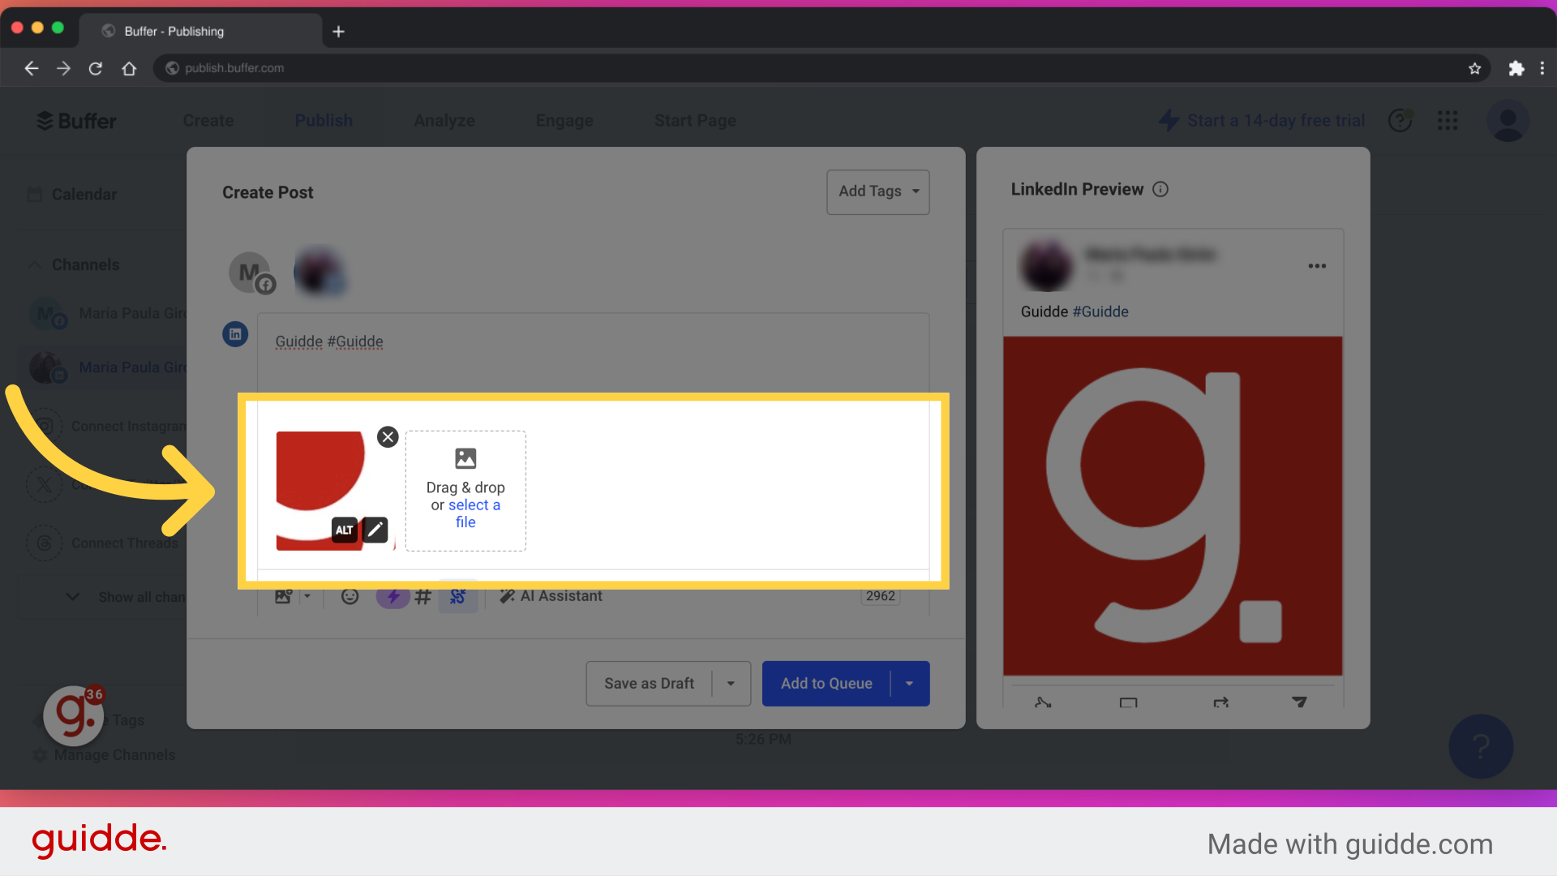The height and width of the screenshot is (876, 1557).
Task: Open the ALT text editor on the uploaded image
Action: (344, 530)
